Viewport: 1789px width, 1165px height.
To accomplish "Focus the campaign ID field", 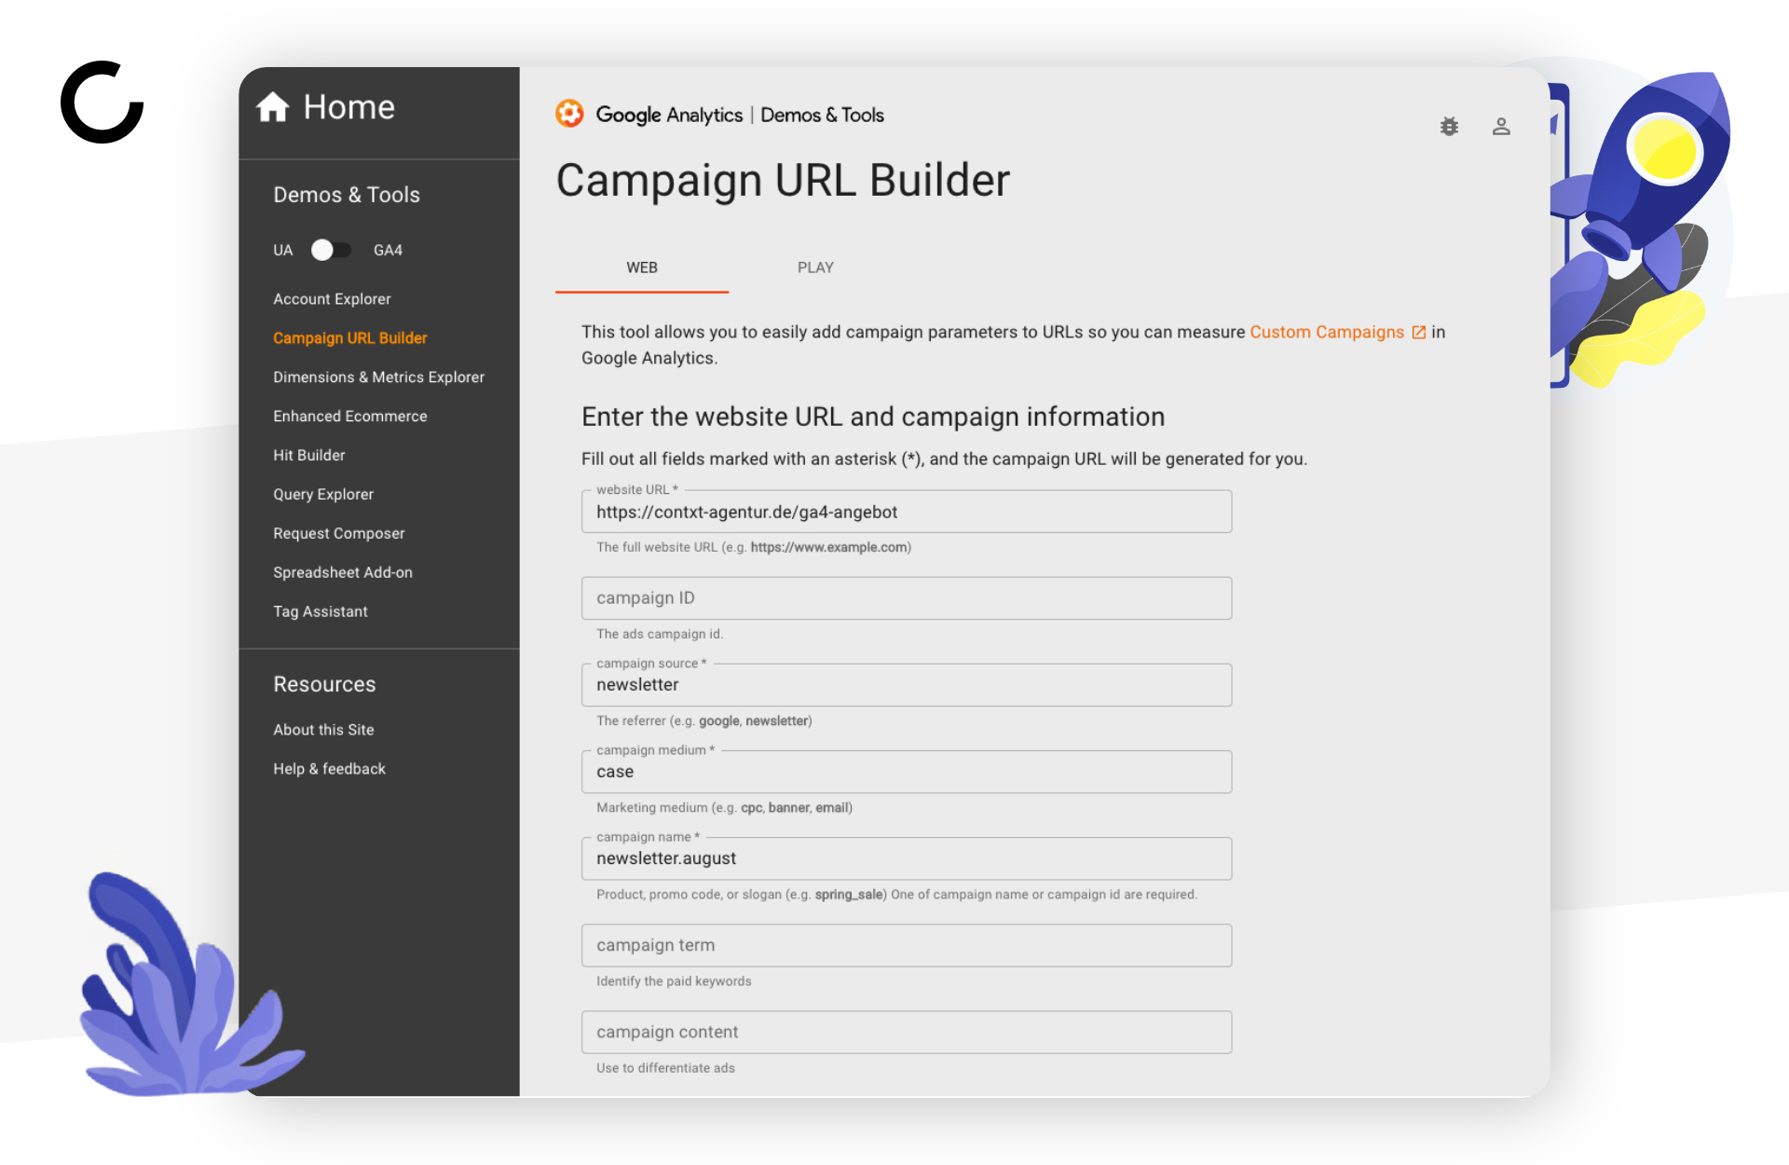I will click(x=907, y=598).
